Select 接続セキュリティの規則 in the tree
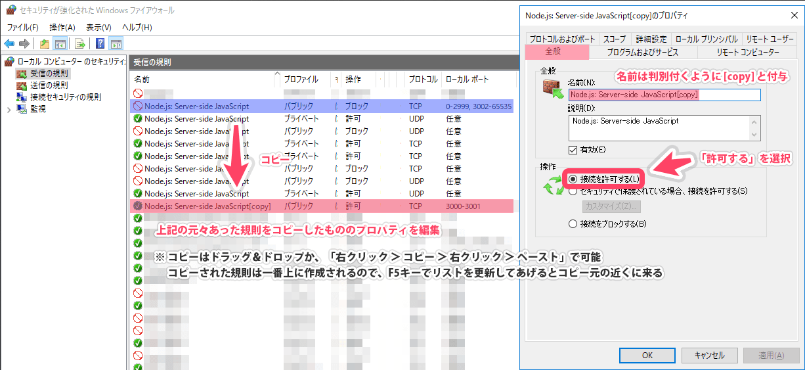Image resolution: width=805 pixels, height=370 pixels. (x=66, y=97)
